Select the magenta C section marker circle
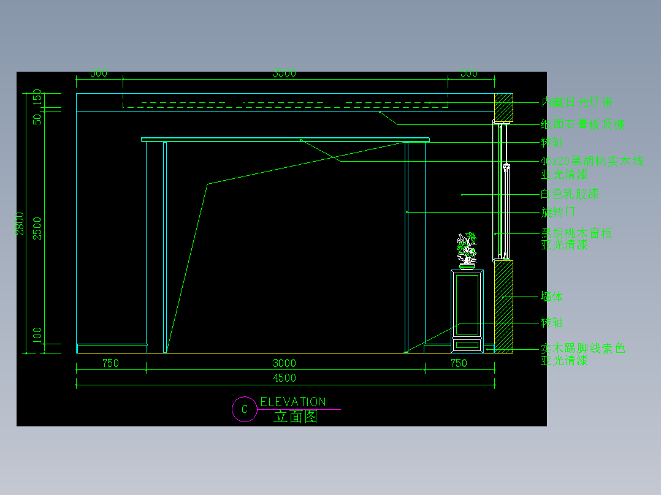The height and width of the screenshot is (495, 661). (x=245, y=409)
